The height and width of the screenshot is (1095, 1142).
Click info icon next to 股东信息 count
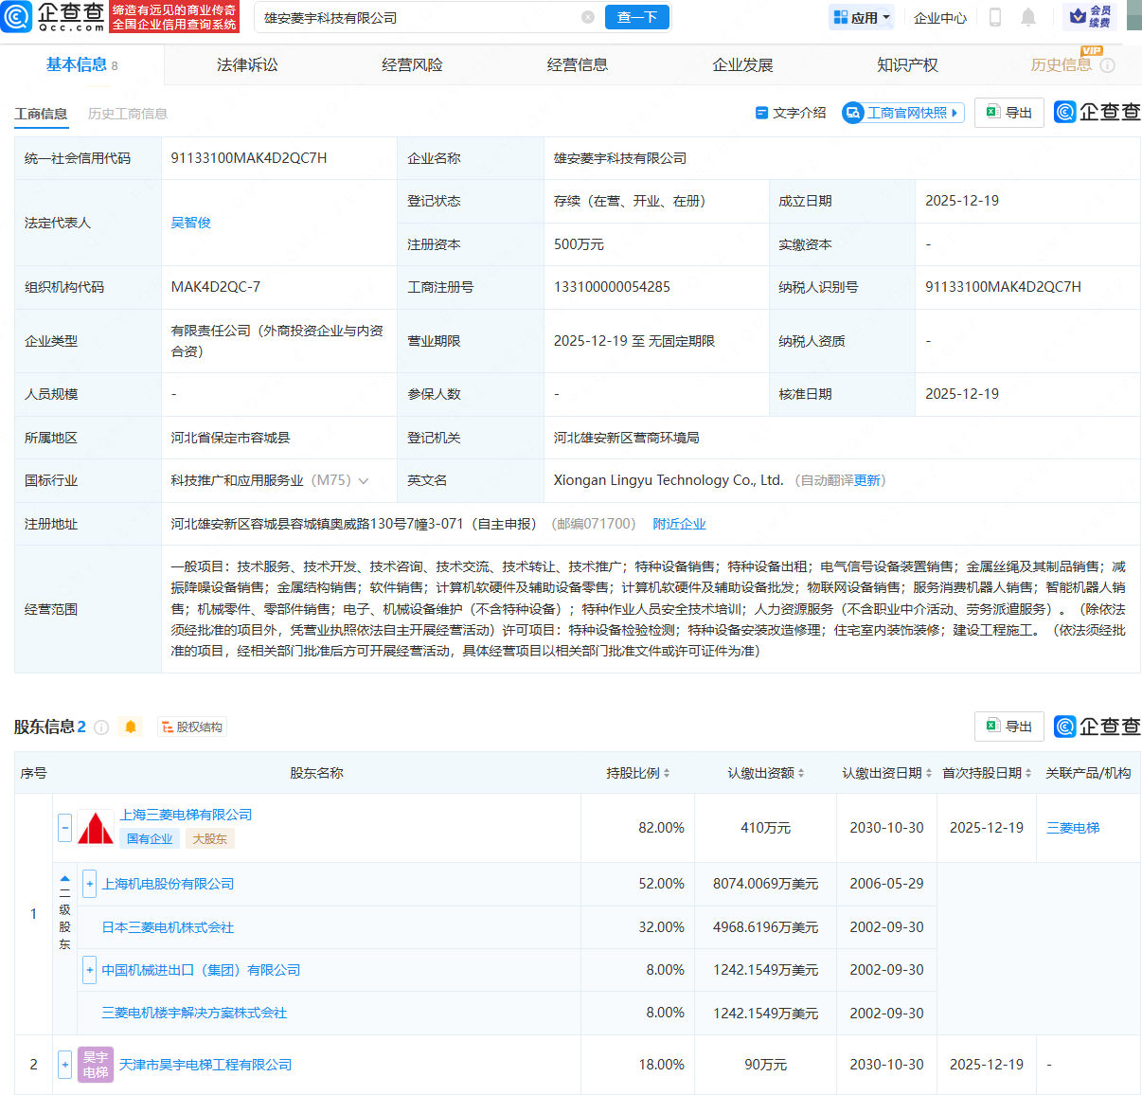[x=101, y=727]
